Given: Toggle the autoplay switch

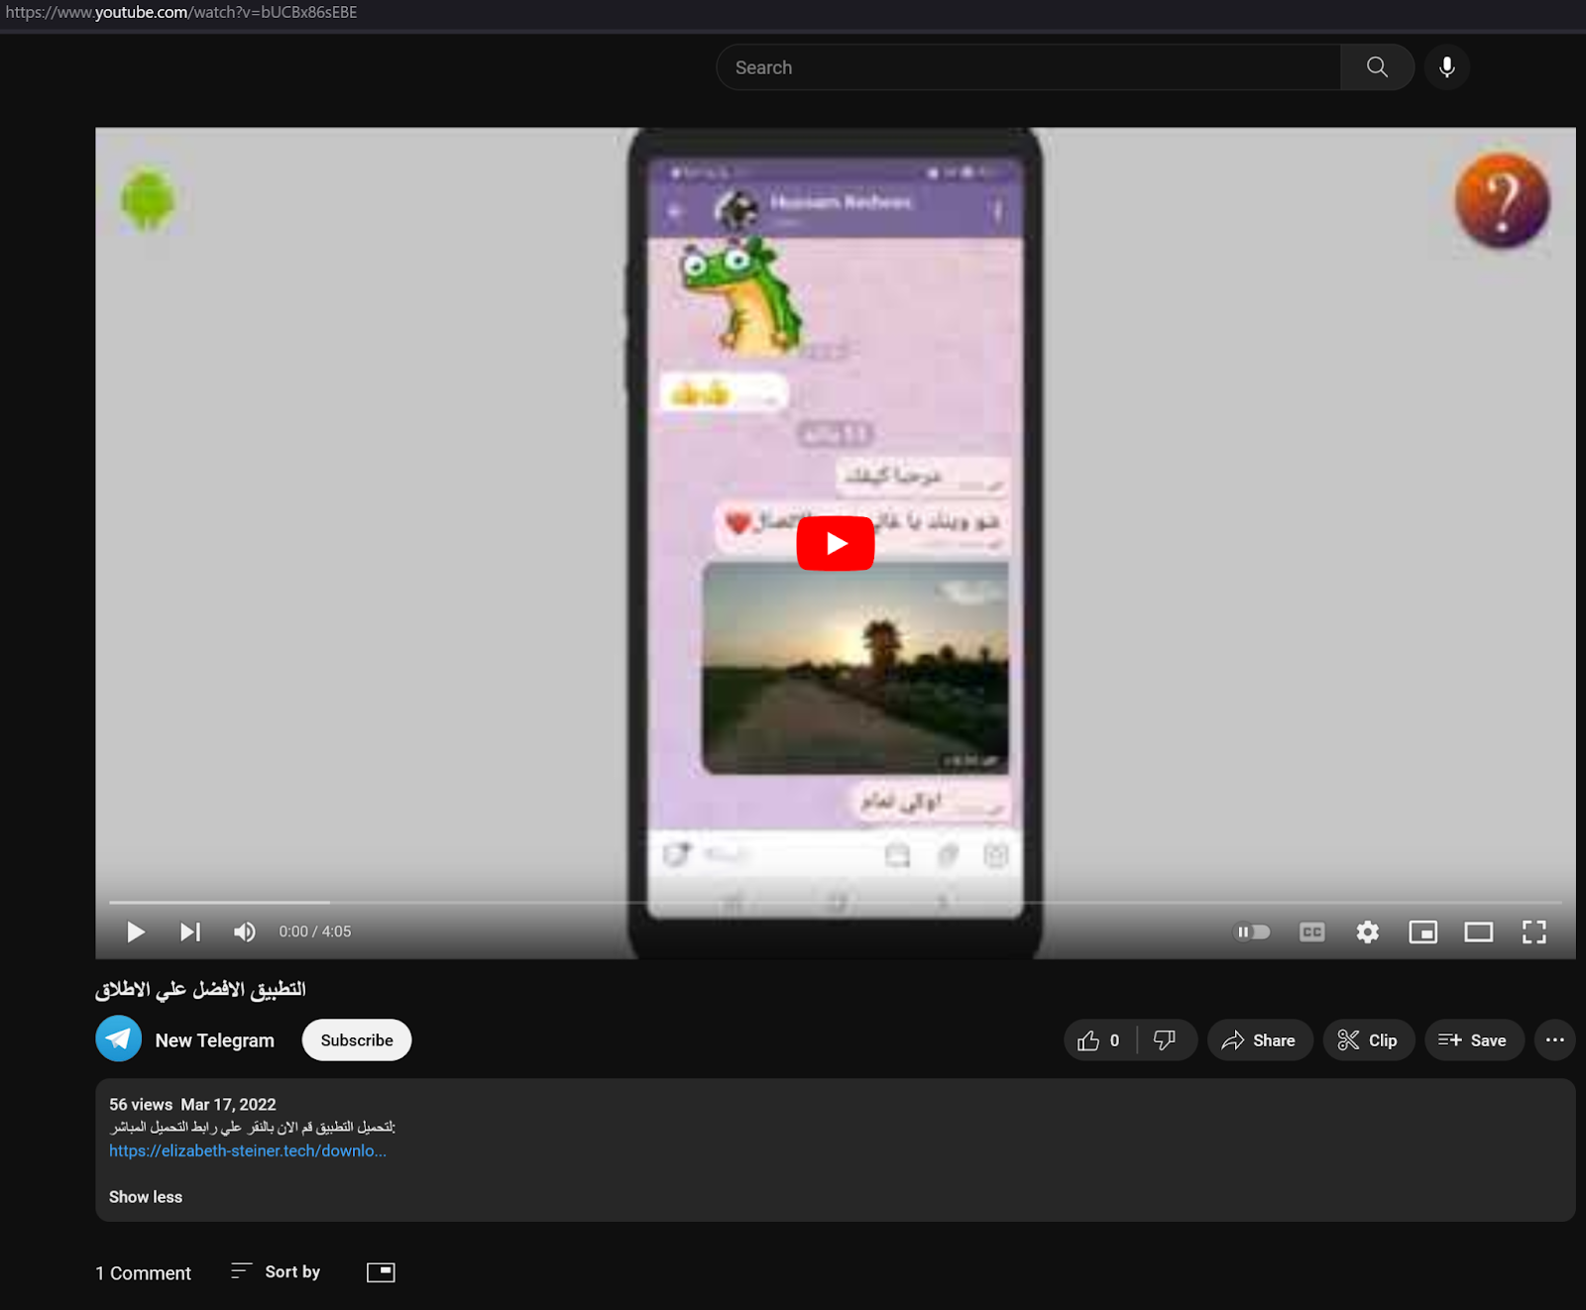Looking at the screenshot, I should point(1252,931).
